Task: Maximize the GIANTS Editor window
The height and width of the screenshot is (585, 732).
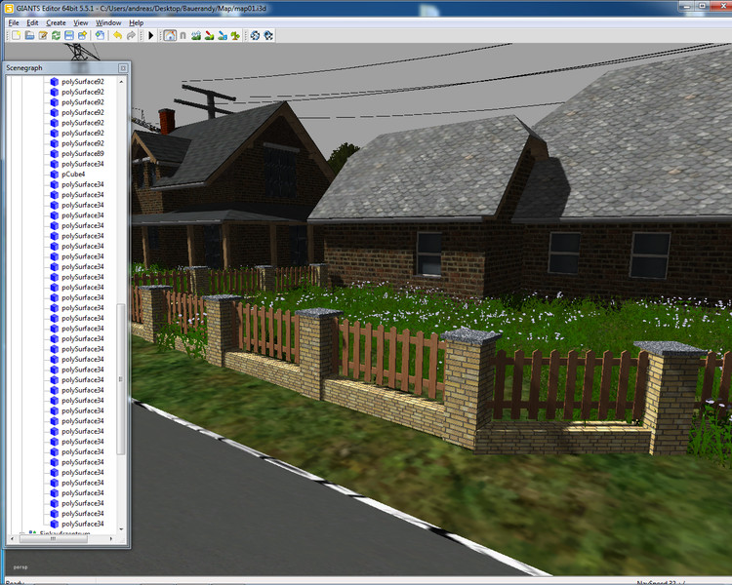Action: tap(703, 6)
